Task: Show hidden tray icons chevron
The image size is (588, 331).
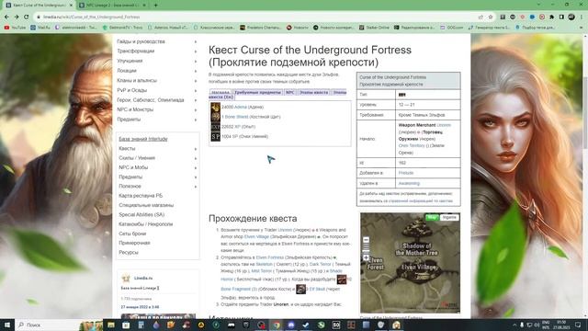Action: pos(514,325)
